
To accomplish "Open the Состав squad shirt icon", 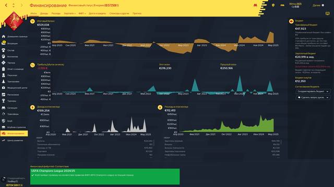I will [4, 50].
